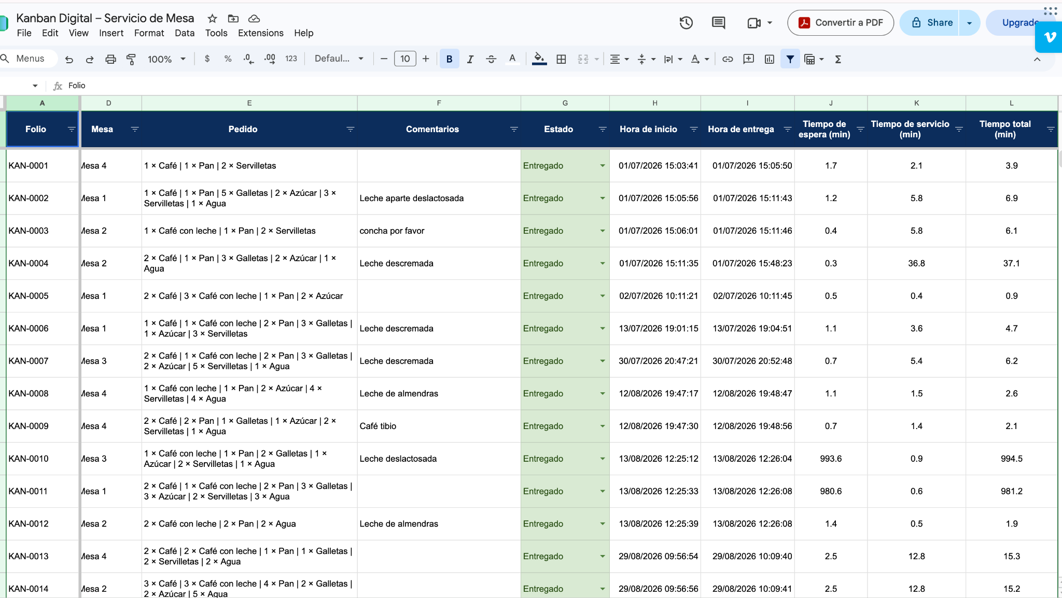Click the Insert comment icon
This screenshot has width=1062, height=598.
click(x=748, y=59)
